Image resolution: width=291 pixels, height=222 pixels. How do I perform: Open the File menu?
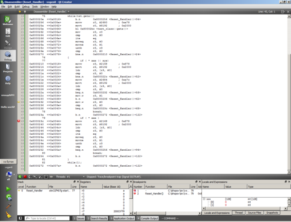coord(3,7)
